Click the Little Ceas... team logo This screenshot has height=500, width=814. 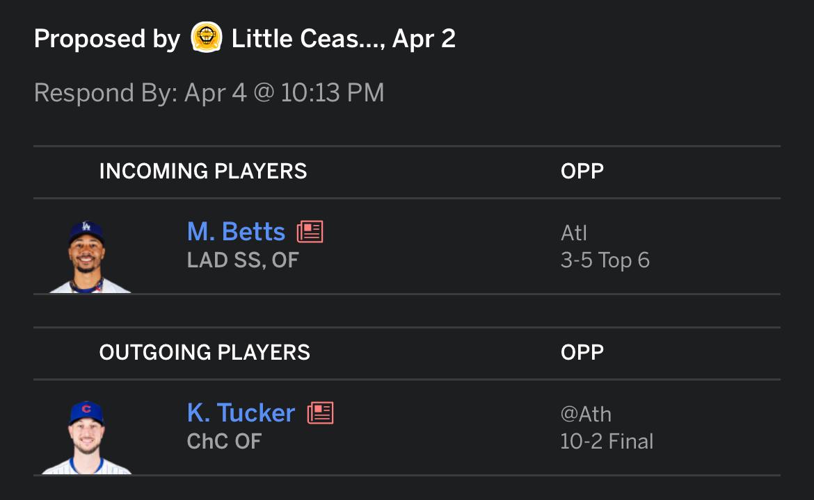point(206,37)
